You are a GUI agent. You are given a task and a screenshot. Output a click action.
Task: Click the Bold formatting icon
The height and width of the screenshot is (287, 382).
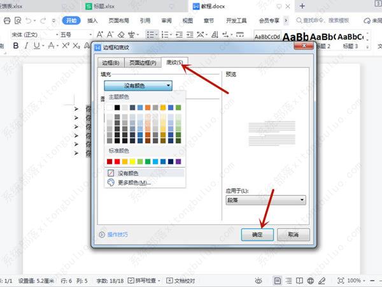pyautogui.click(x=16, y=46)
